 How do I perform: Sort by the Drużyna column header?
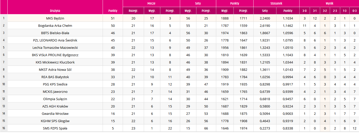(x=55, y=11)
